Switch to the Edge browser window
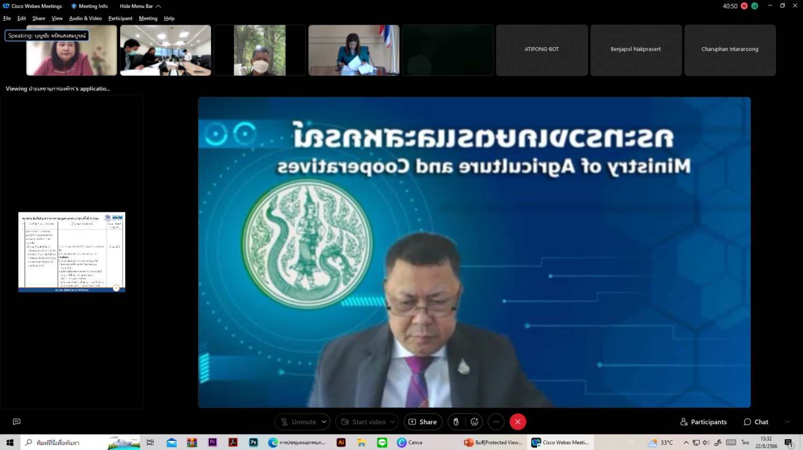The image size is (803, 450). click(x=297, y=443)
